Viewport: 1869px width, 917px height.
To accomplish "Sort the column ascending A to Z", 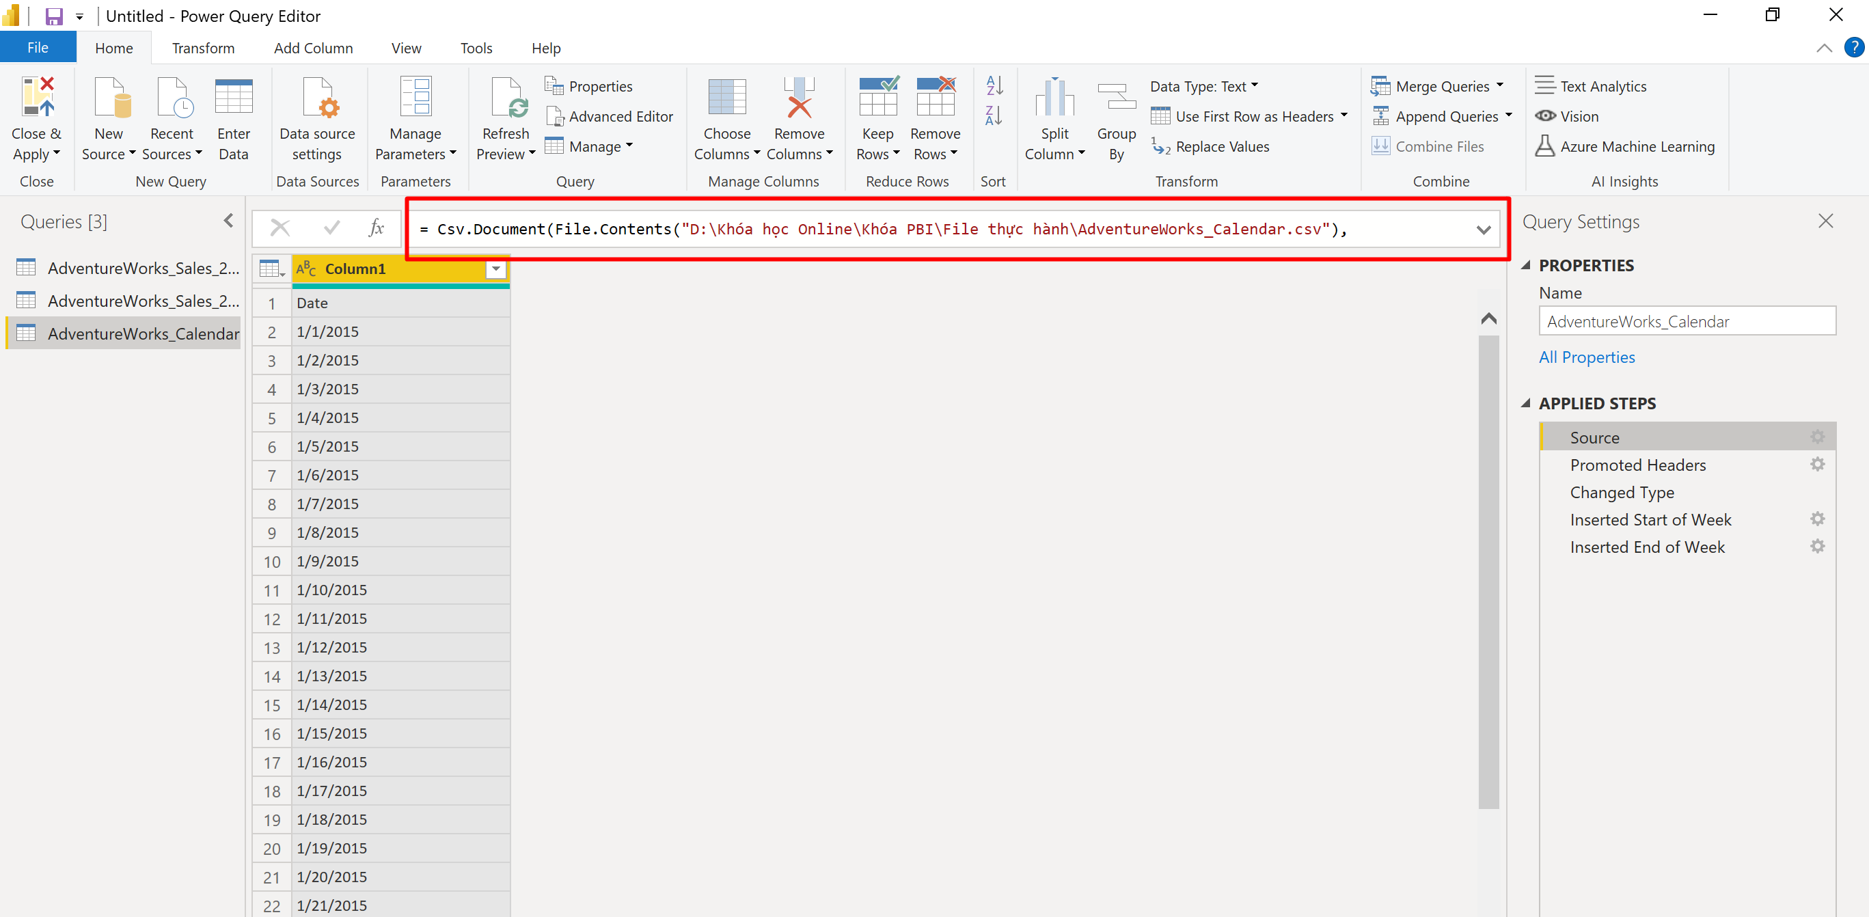I will [994, 85].
